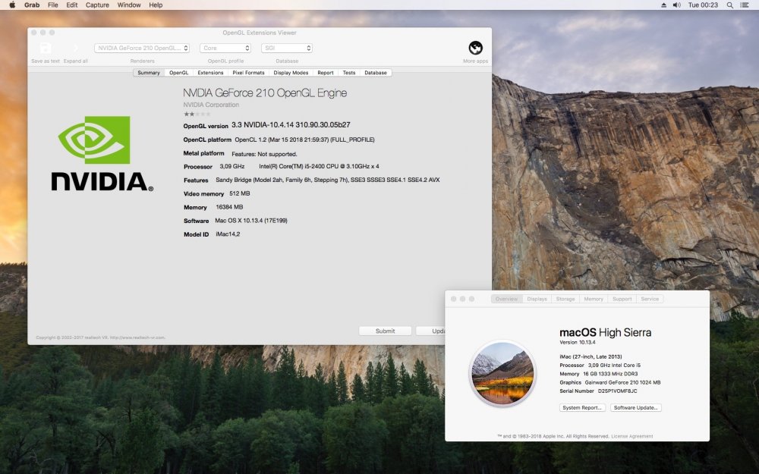Open the Edit menu

point(72,5)
